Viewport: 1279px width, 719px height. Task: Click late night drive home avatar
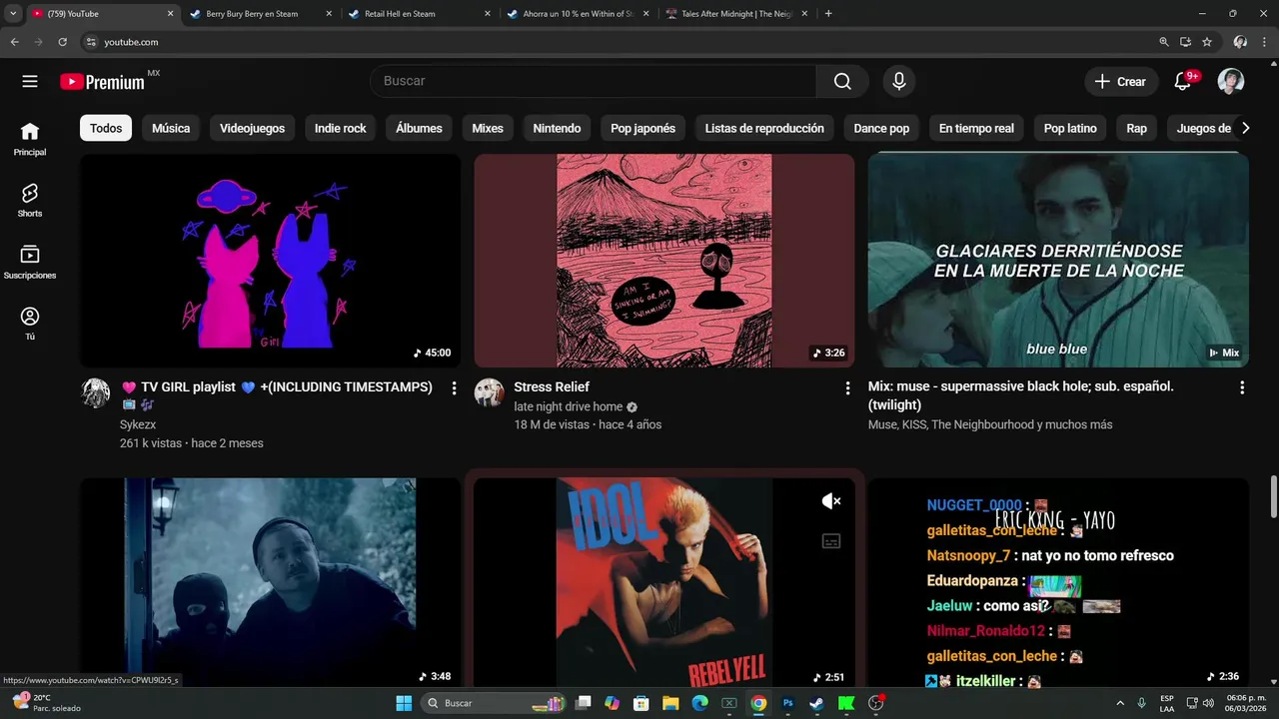coord(489,392)
